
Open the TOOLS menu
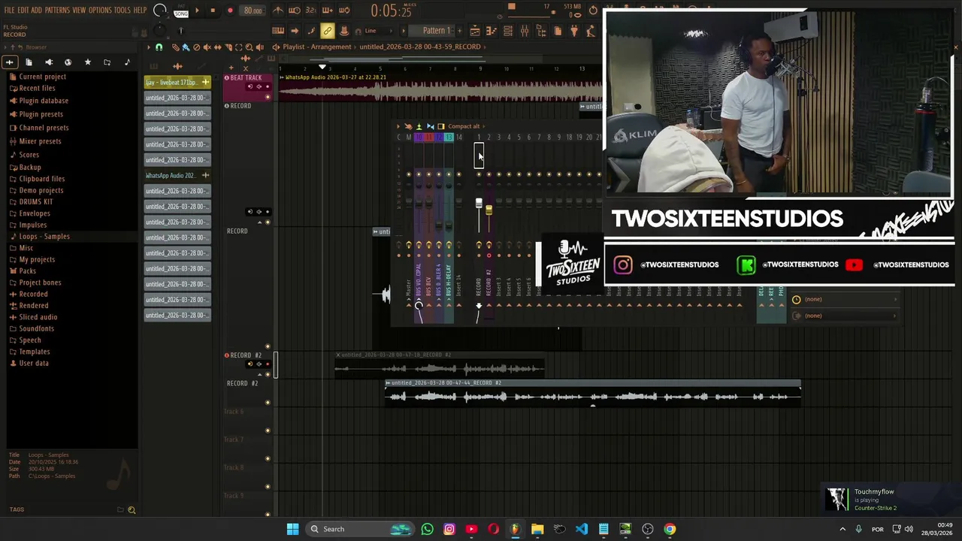click(x=122, y=11)
